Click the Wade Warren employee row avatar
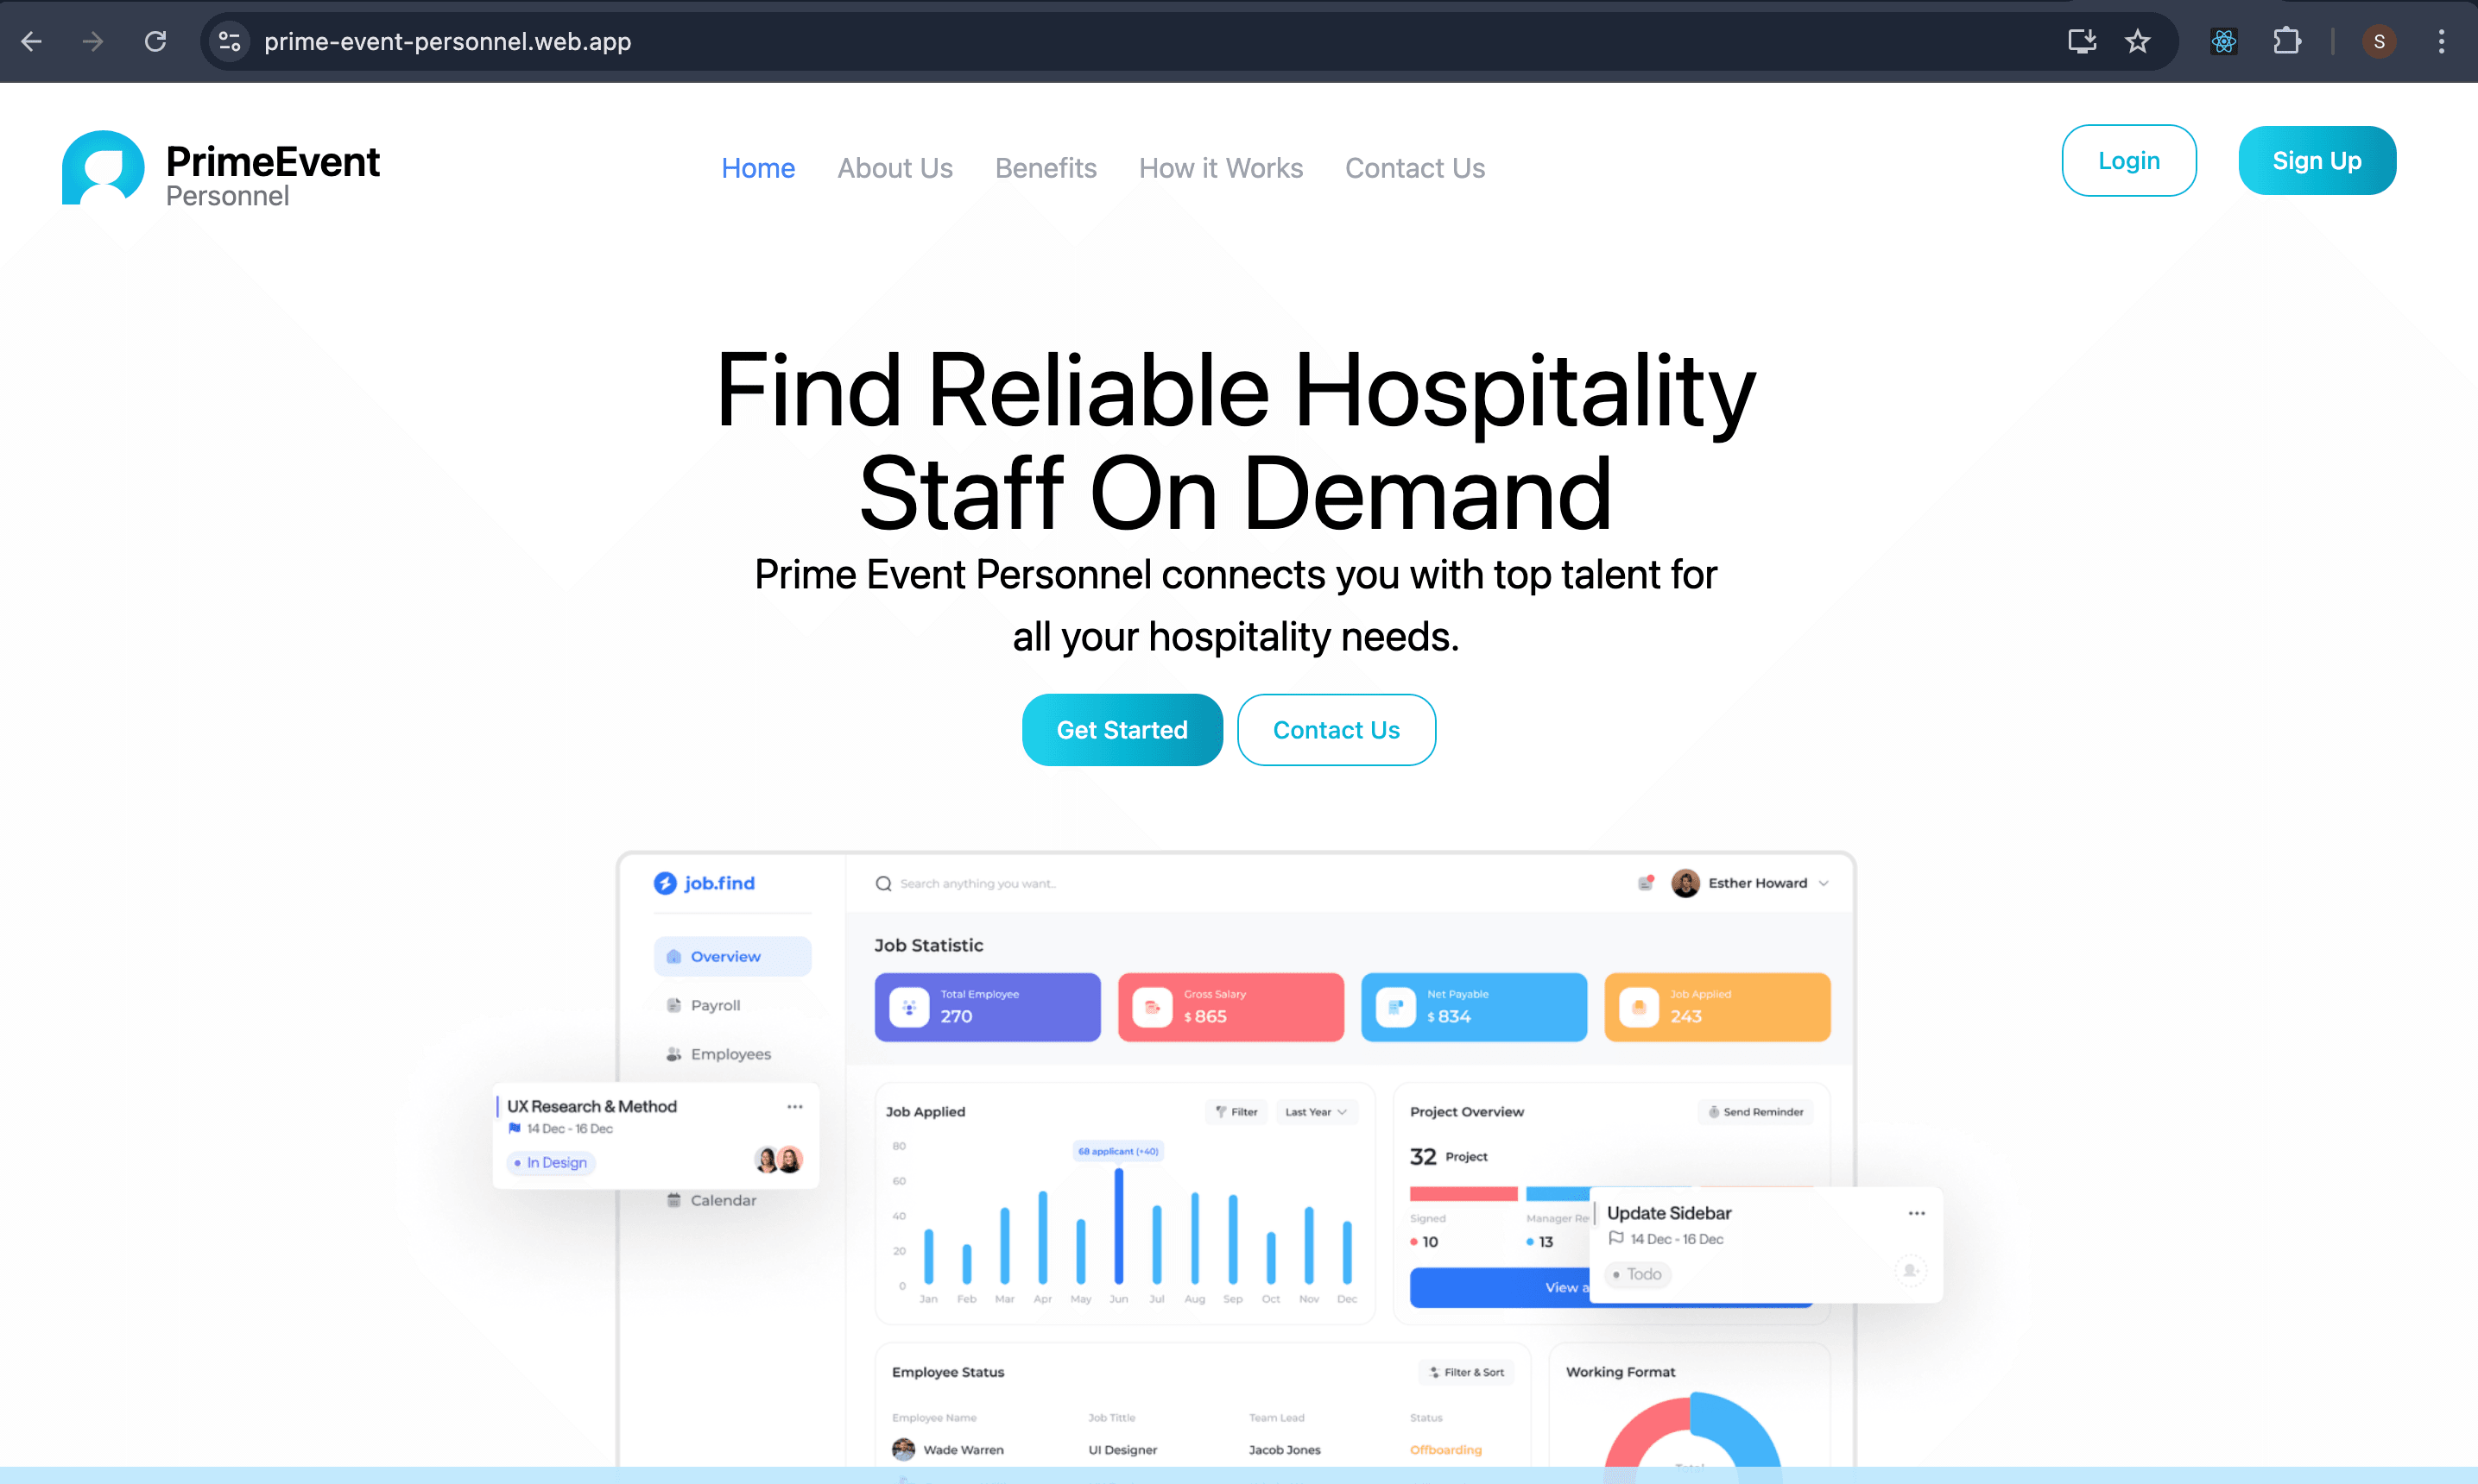The height and width of the screenshot is (1484, 2478). [x=903, y=1449]
